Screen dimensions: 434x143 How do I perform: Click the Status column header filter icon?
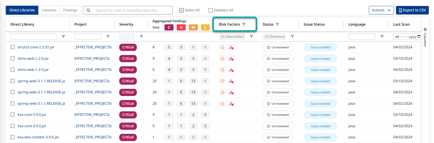tap(277, 24)
